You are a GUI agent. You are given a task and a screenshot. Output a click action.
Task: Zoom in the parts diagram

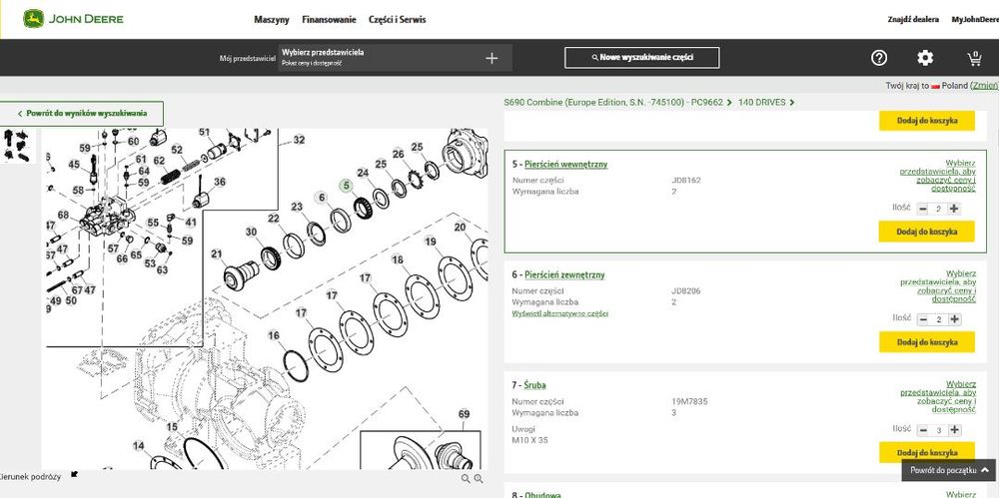(x=479, y=479)
